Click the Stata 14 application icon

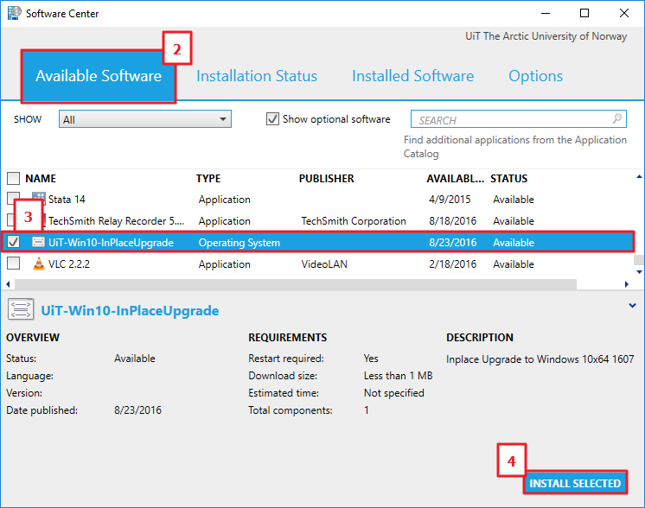38,200
